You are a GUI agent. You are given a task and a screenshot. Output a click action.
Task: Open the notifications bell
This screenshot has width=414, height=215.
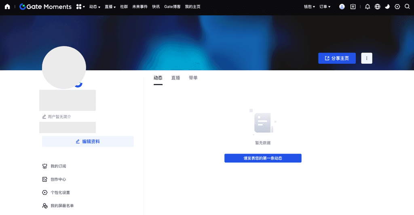coord(367,7)
